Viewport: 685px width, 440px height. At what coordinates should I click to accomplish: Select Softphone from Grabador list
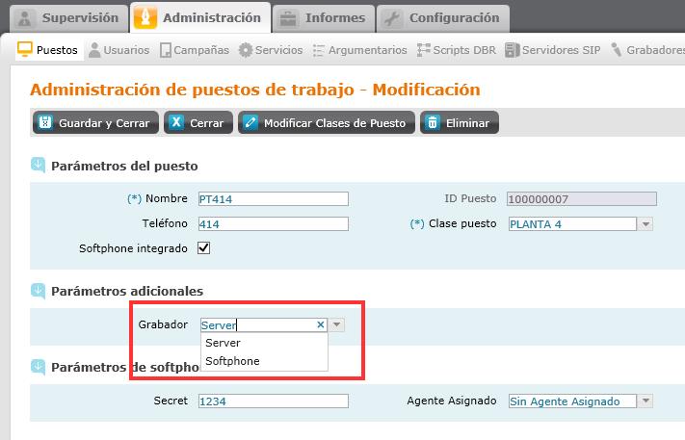264,361
